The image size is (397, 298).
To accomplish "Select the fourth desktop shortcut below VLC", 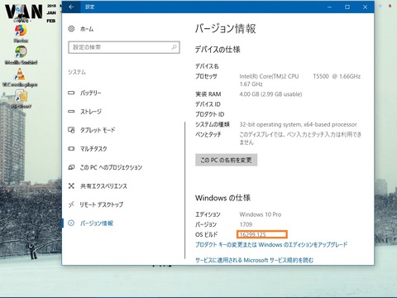I will coord(22,99).
